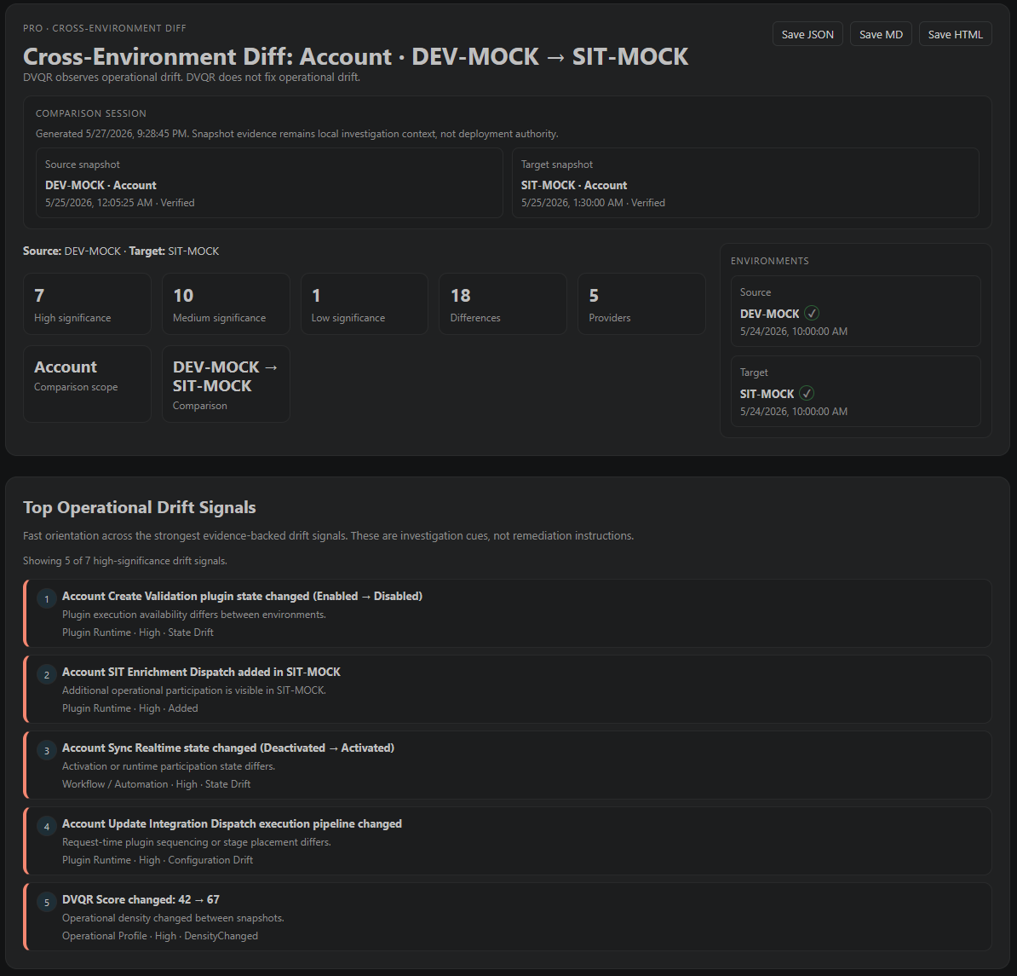The image size is (1017, 976).
Task: Click 'Plugin execution availability differs between environments.'
Action: pos(194,615)
